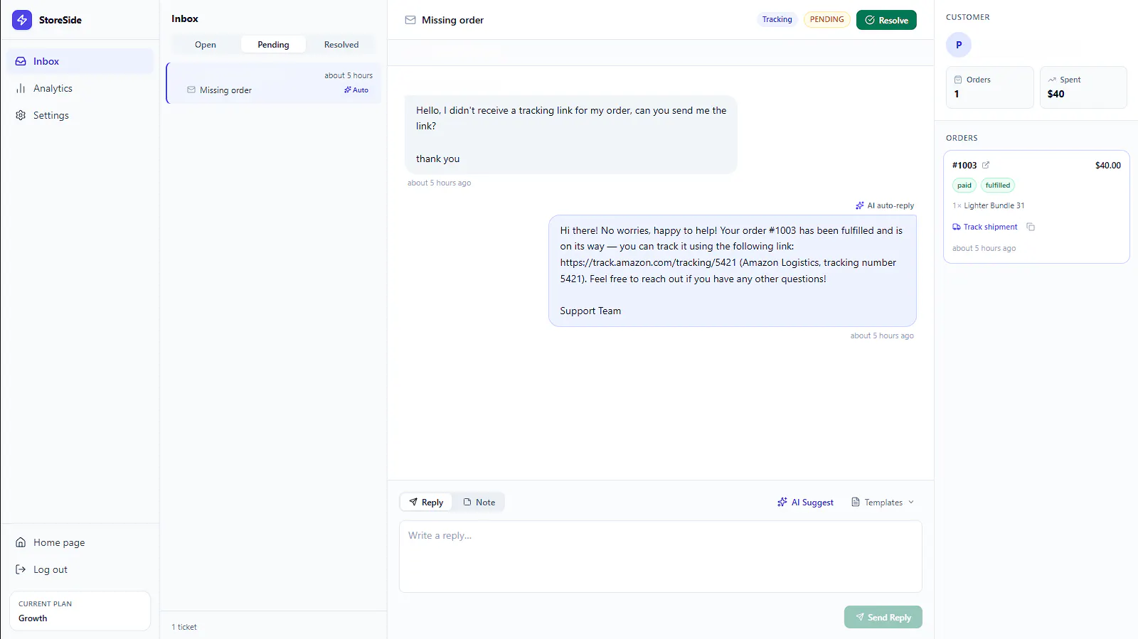
Task: Click the Tracking tag badge
Action: (x=777, y=19)
